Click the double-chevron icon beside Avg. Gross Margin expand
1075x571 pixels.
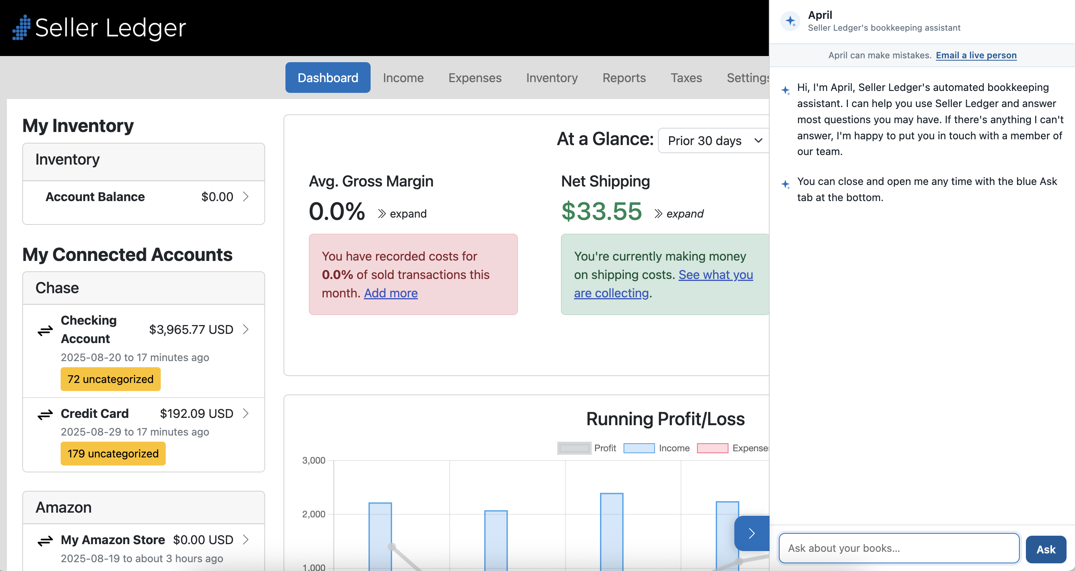(381, 214)
